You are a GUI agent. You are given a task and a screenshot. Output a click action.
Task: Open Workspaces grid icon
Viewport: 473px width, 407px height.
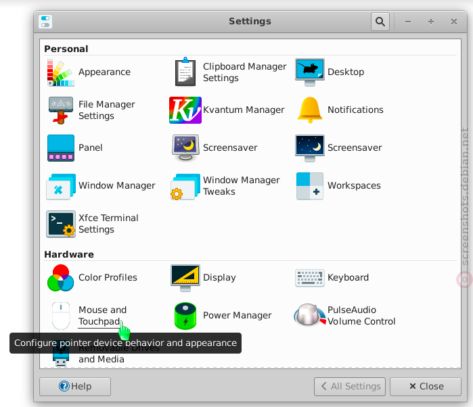click(310, 186)
